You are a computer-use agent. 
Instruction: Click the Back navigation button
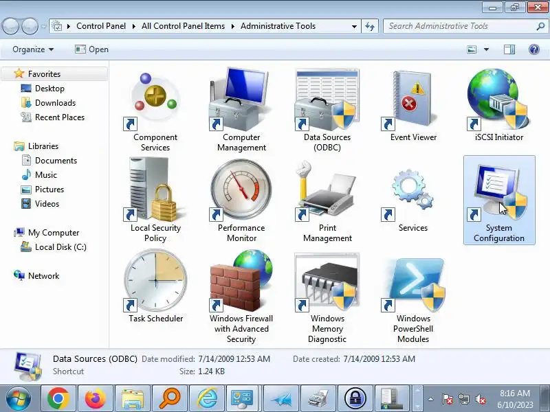click(x=10, y=26)
